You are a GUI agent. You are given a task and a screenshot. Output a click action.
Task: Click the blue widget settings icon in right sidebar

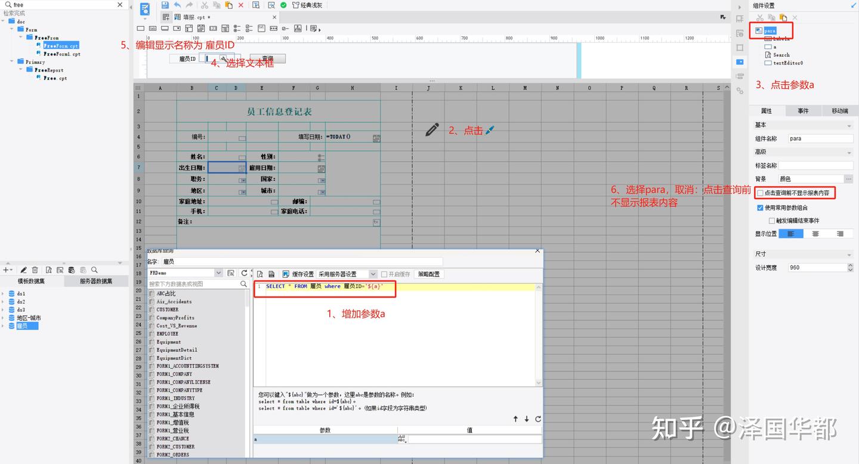[740, 62]
